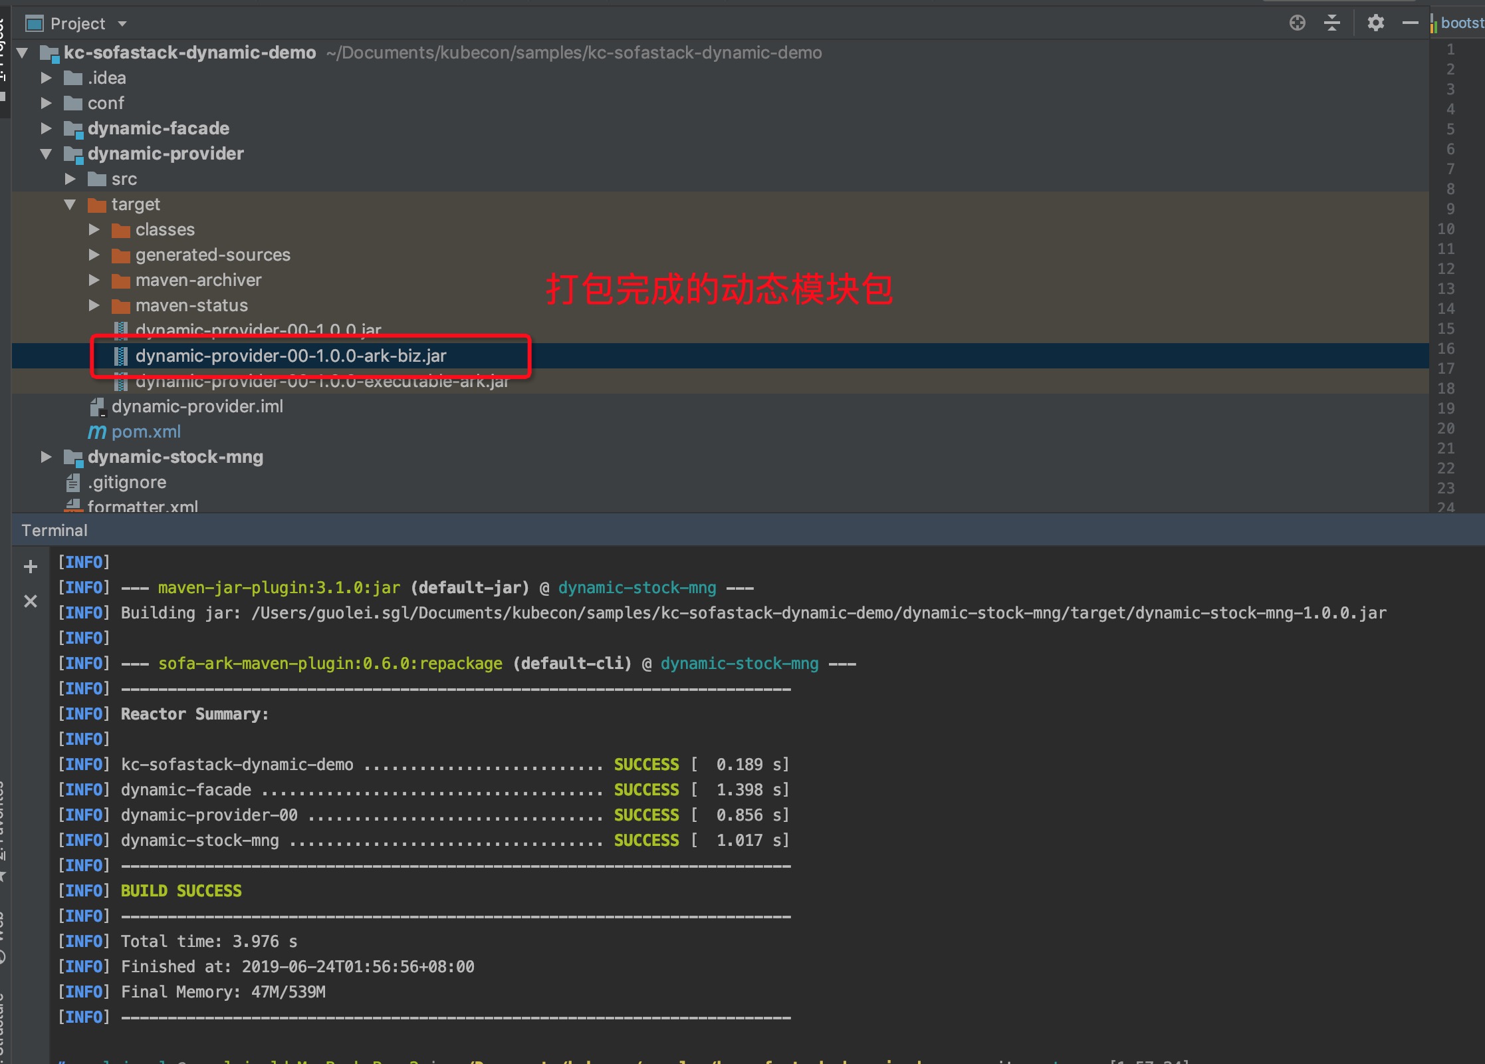Click editor gutter line number 10
This screenshot has width=1485, height=1064.
(x=1446, y=229)
